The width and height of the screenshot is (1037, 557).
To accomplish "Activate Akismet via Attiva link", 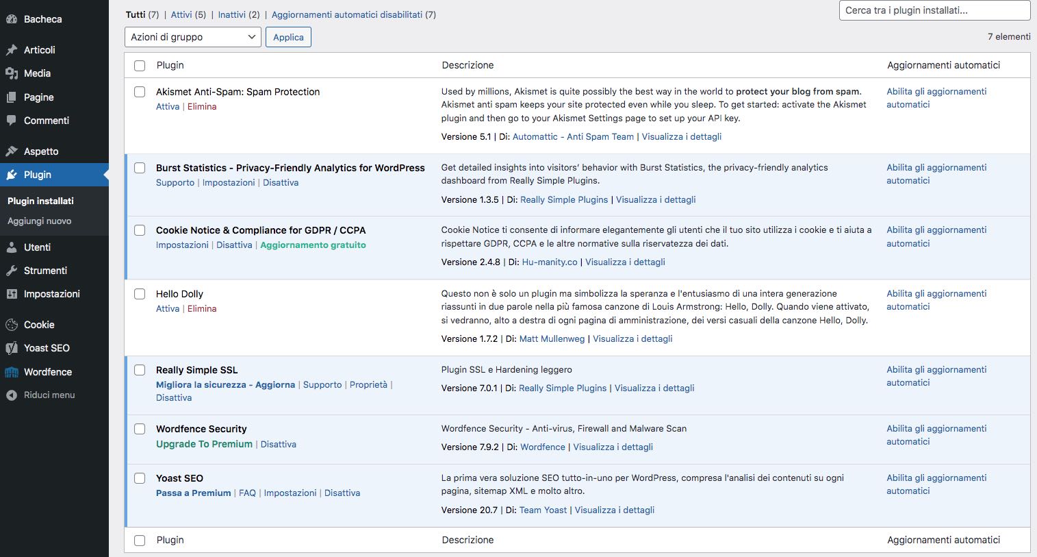I will (x=168, y=107).
